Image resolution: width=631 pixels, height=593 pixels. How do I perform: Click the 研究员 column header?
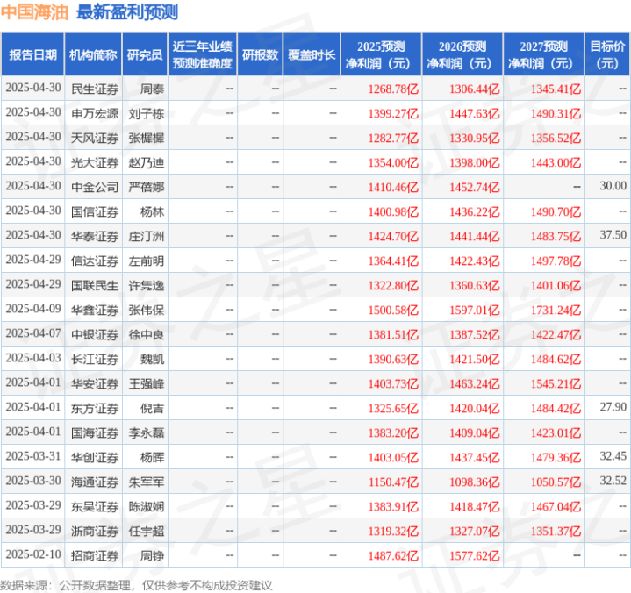[145, 54]
